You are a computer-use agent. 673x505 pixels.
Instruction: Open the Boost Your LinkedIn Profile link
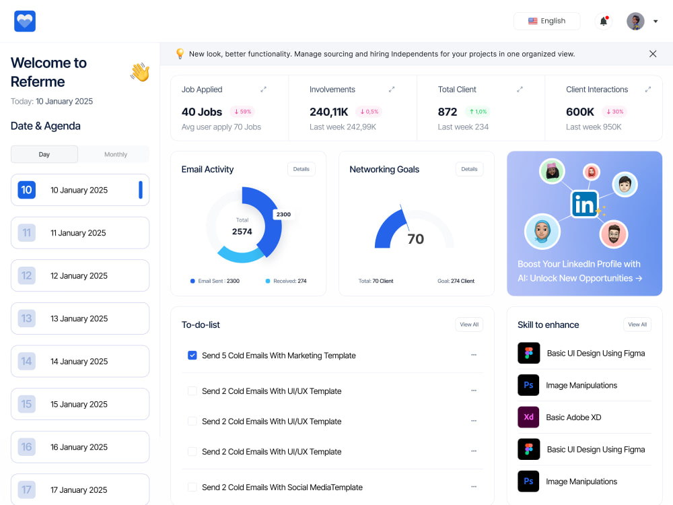coord(580,271)
